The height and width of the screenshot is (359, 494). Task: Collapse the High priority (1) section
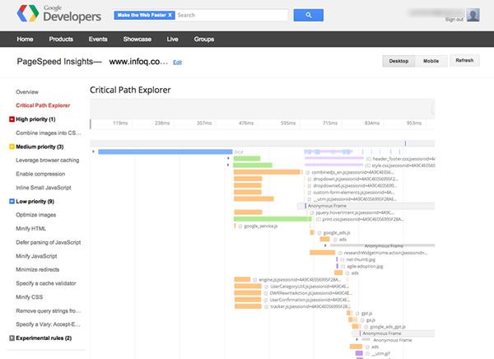click(x=12, y=119)
